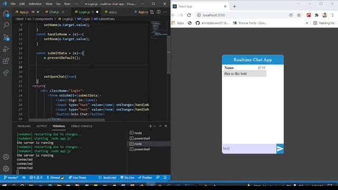
Task: Open the Search view in the activity bar
Action: (6, 25)
